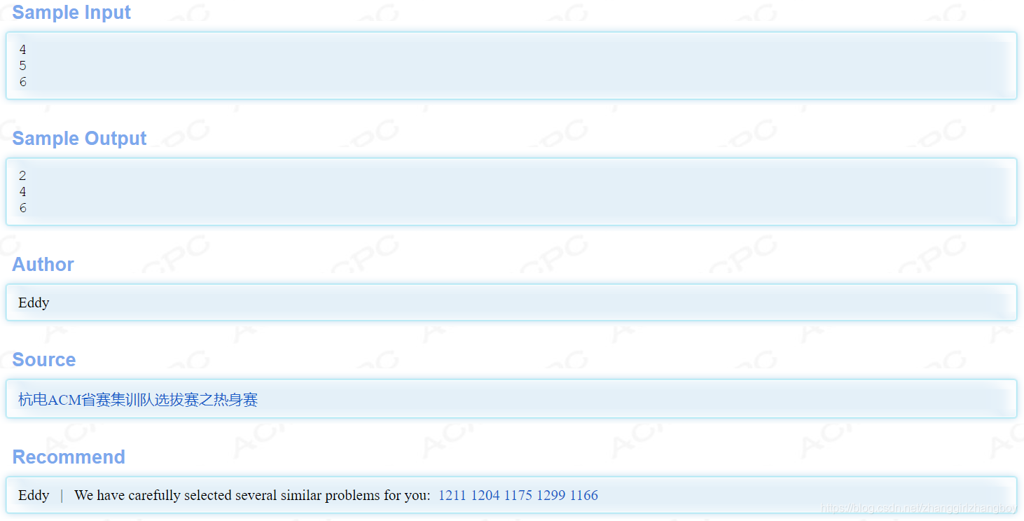Viewport: 1024px width, 521px height.
Task: Click the Eddy name under Author
Action: 34,303
